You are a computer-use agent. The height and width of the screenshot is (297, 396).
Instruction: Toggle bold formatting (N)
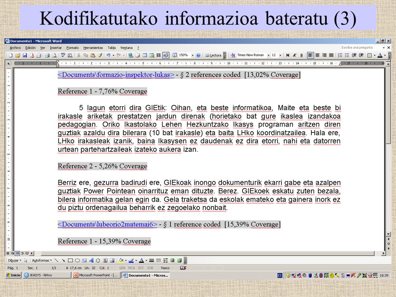[x=288, y=55]
